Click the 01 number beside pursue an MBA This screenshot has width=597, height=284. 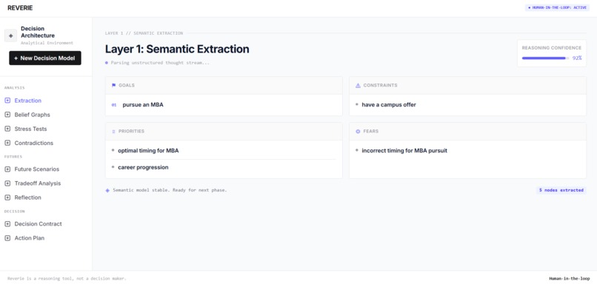click(x=114, y=105)
